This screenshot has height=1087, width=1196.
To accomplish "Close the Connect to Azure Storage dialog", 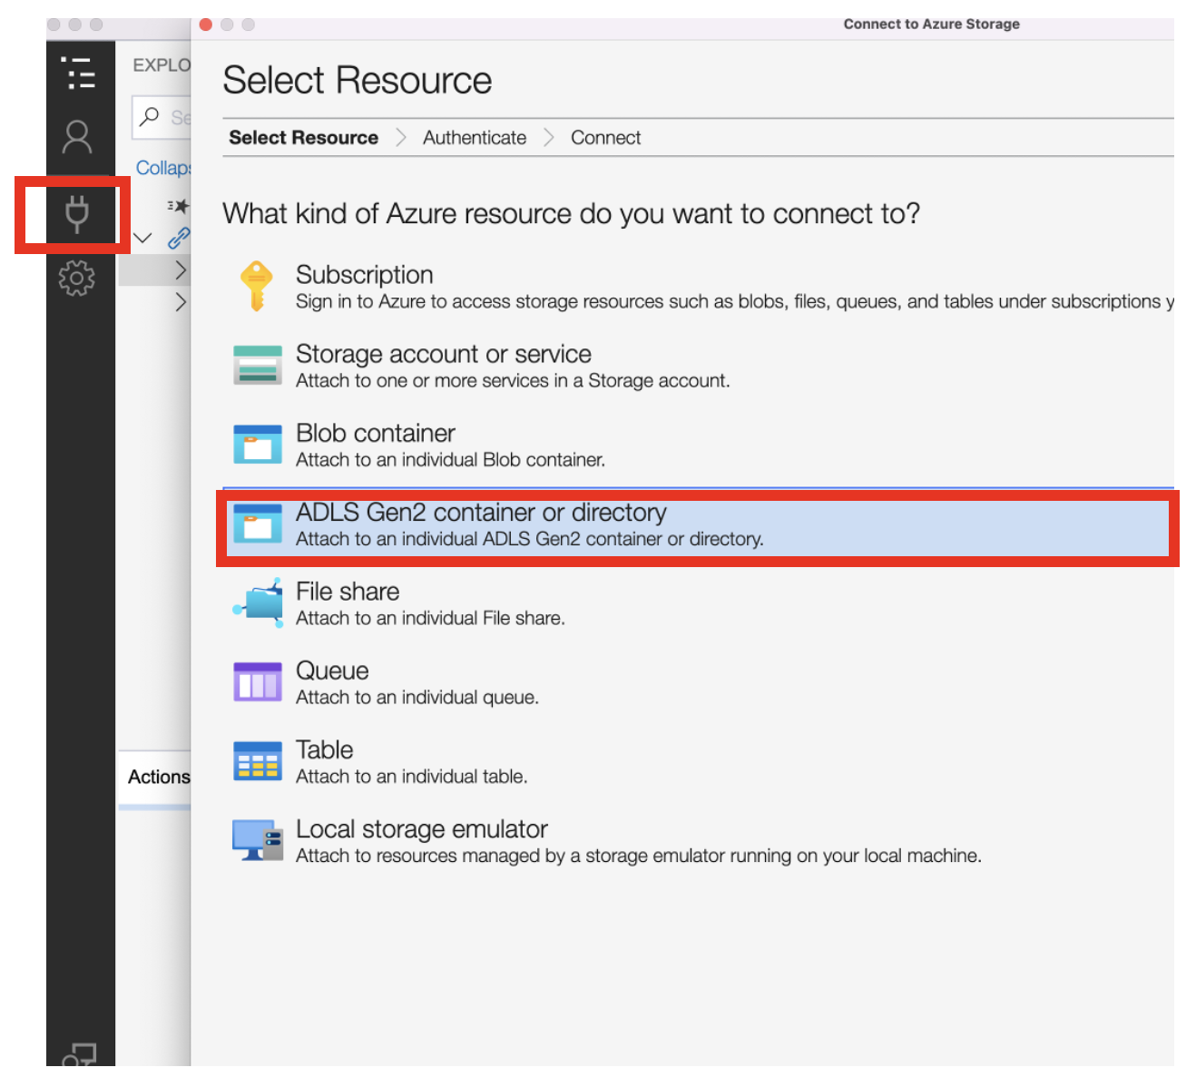I will click(206, 24).
